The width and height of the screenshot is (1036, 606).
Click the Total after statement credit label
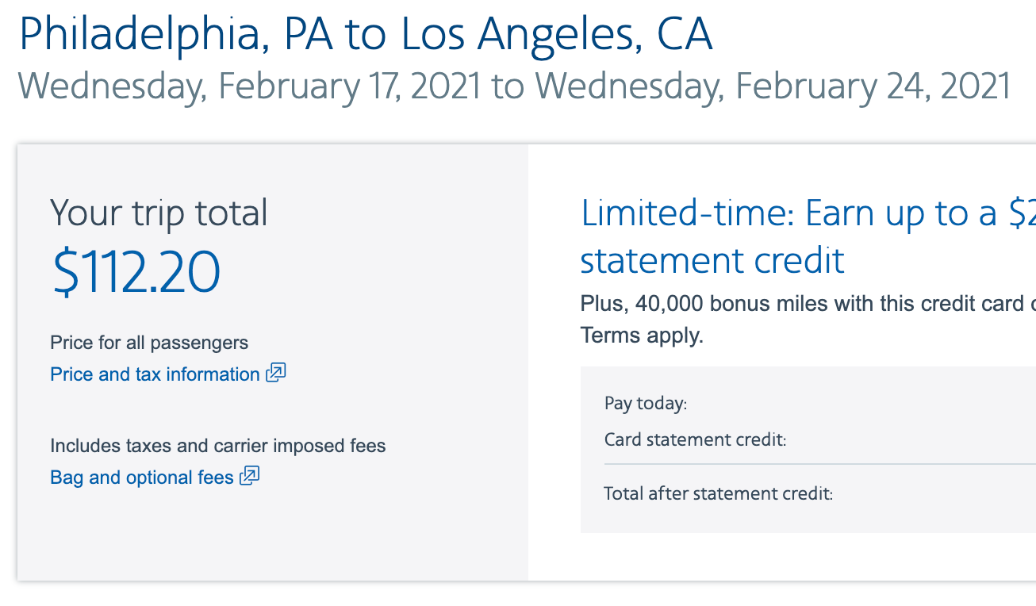point(718,493)
